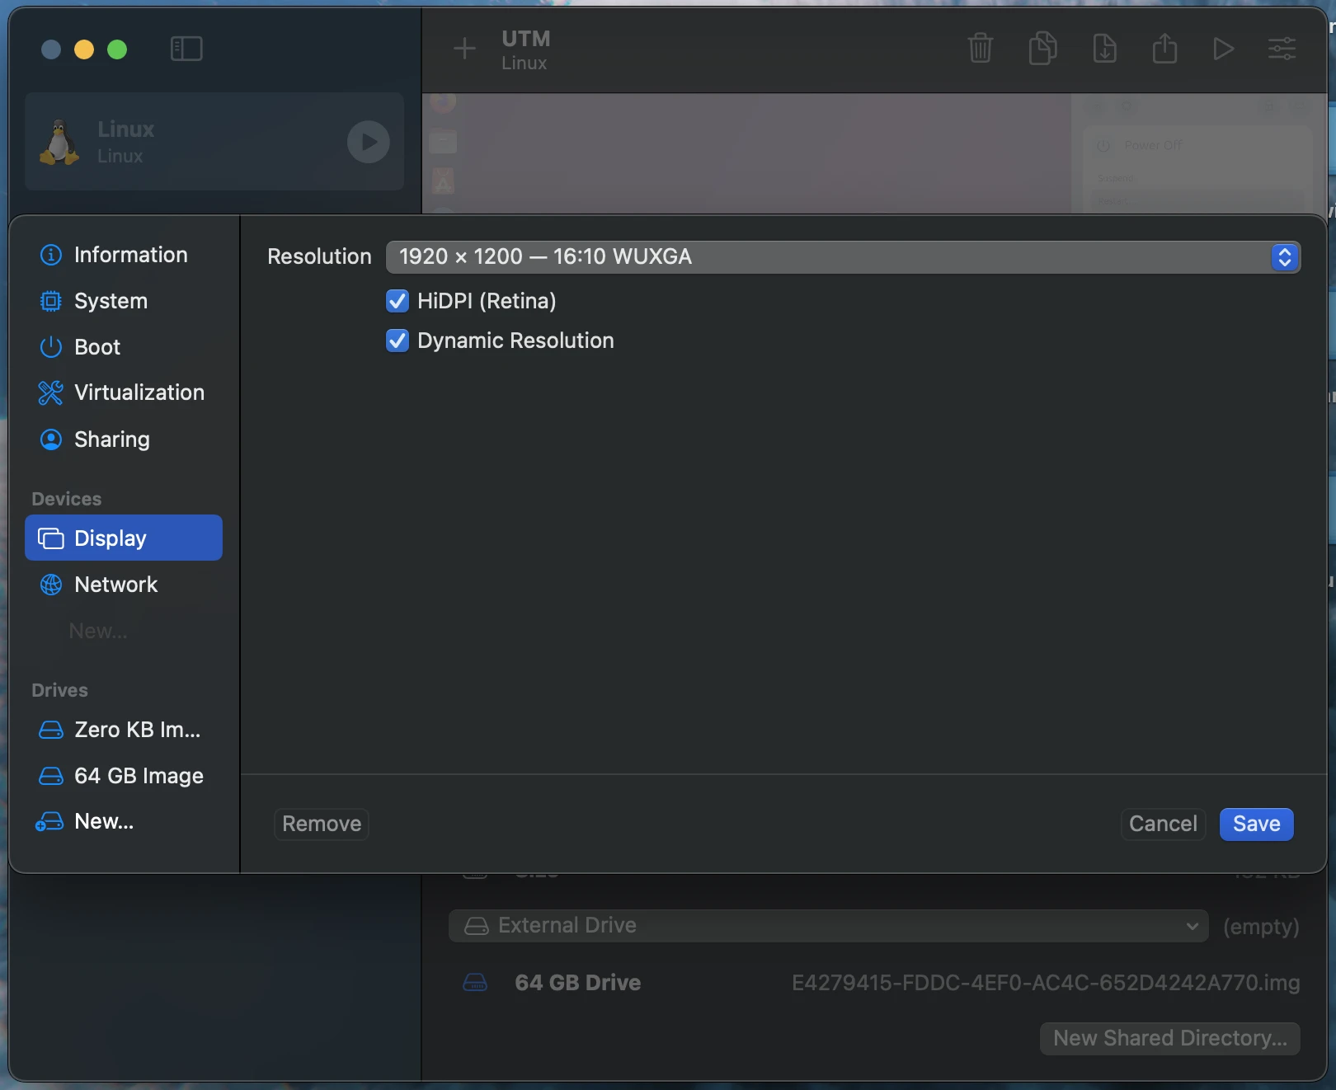Open the Information settings section
Screen dimensions: 1336x1090
[x=124, y=255]
